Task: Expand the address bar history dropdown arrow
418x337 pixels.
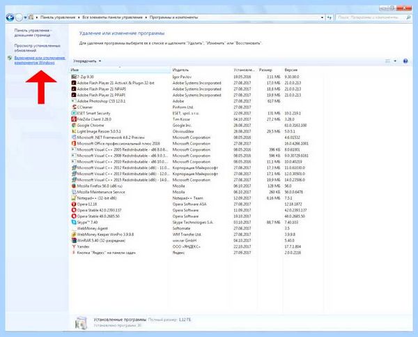Action: coord(322,17)
